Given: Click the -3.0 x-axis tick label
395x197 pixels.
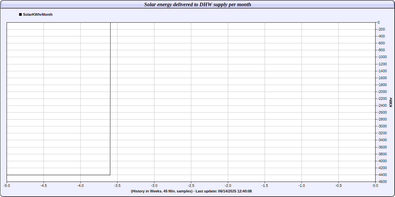Looking at the screenshot, I should pos(154,186).
